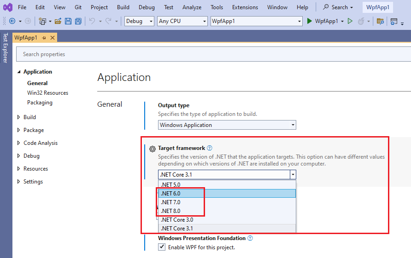Select the General page under Application

click(37, 83)
